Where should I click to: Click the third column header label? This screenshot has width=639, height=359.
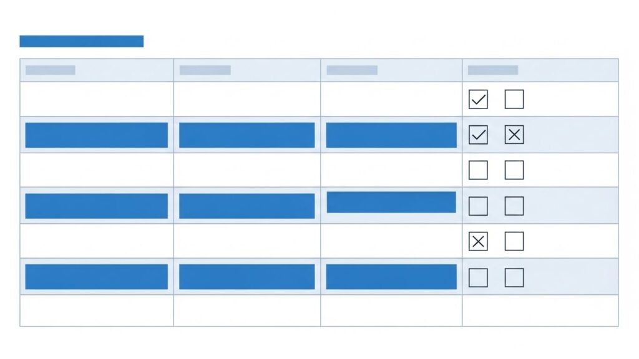click(x=352, y=70)
